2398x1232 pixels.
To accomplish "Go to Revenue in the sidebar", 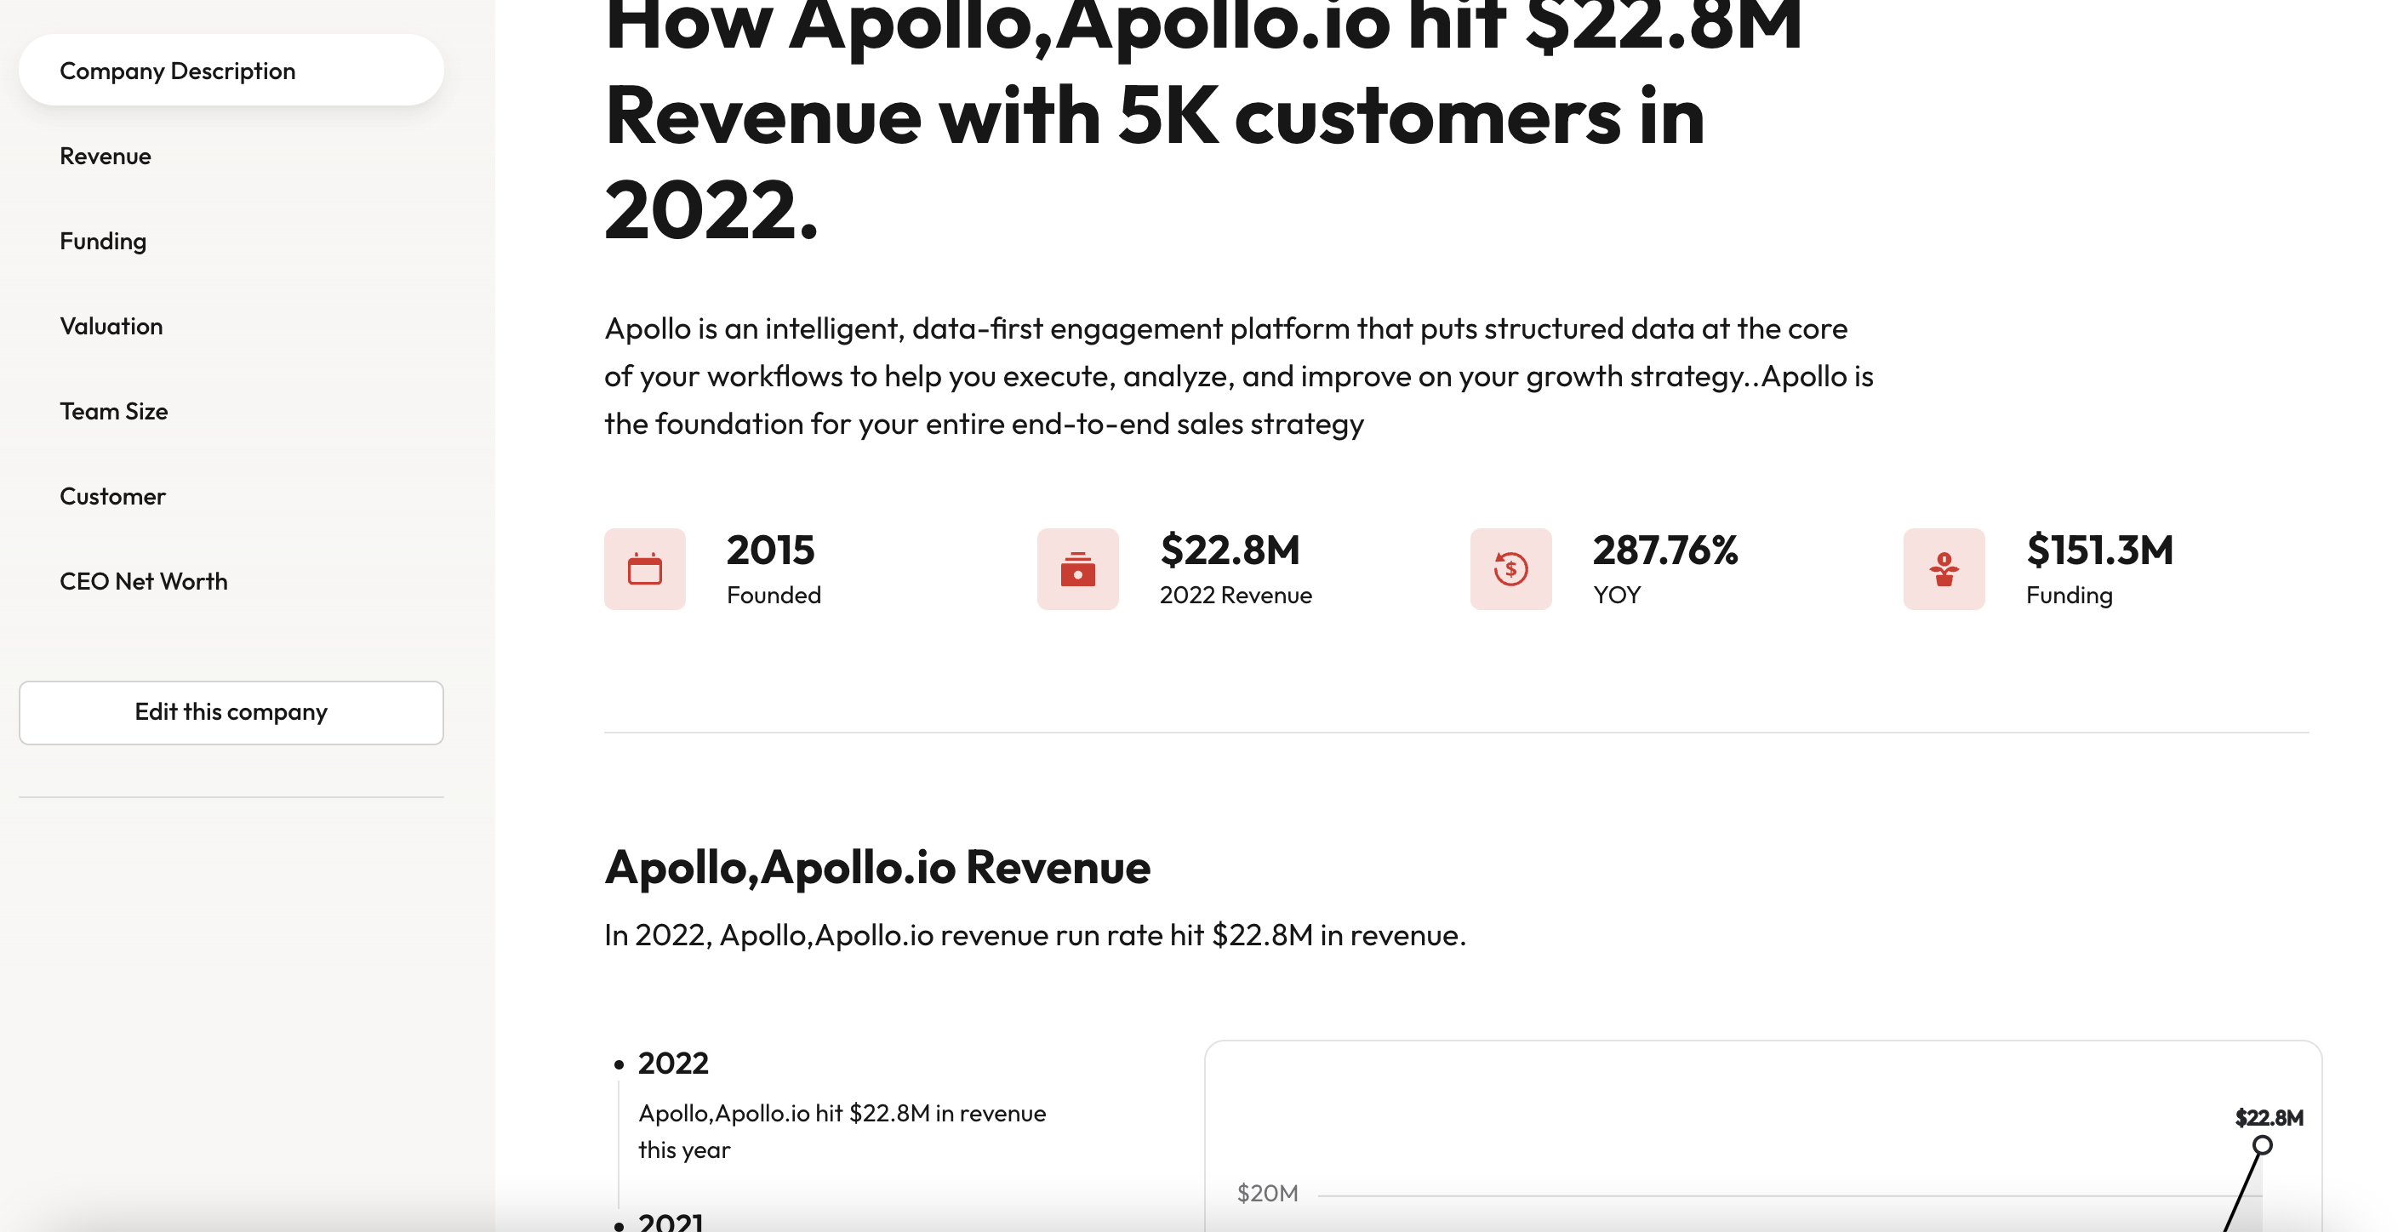I will click(x=106, y=157).
